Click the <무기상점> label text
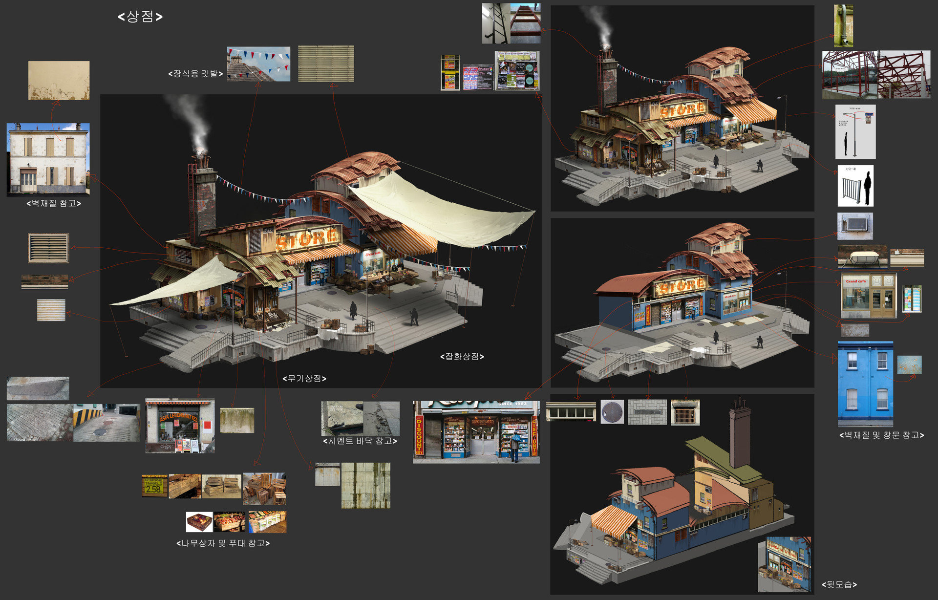 click(x=304, y=378)
